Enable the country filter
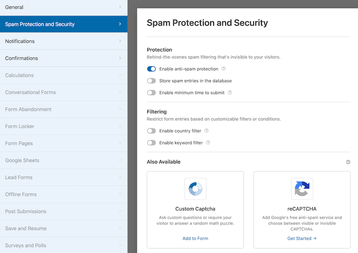358x253 pixels. point(151,131)
